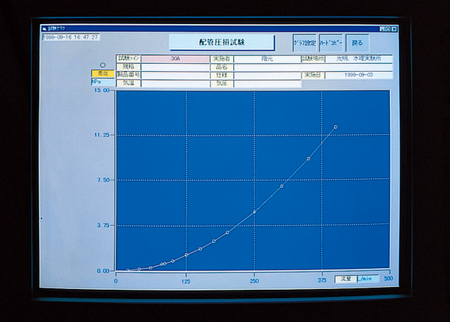The width and height of the screenshot is (450, 322).
Task: Click the empty 品名 product name field
Action: click(x=267, y=67)
